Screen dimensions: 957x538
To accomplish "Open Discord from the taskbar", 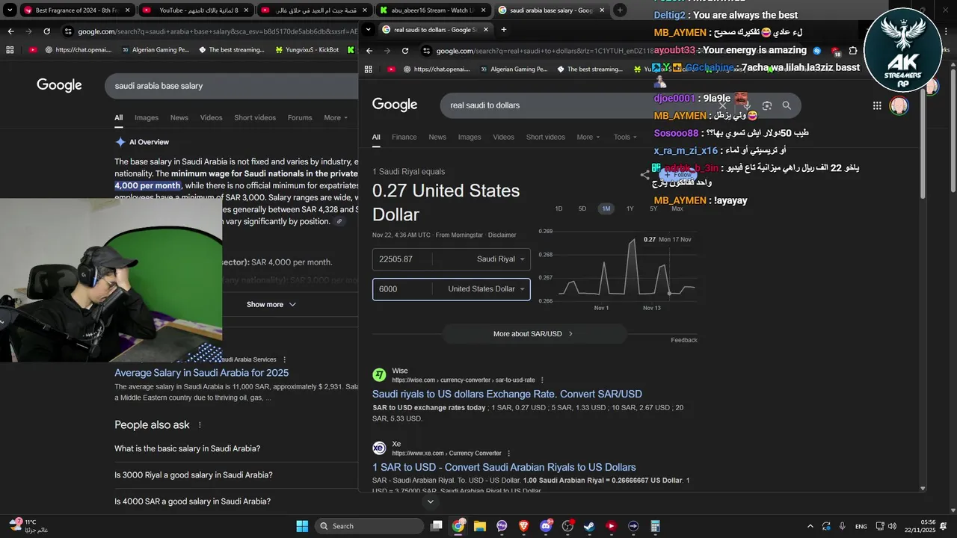I will (546, 526).
